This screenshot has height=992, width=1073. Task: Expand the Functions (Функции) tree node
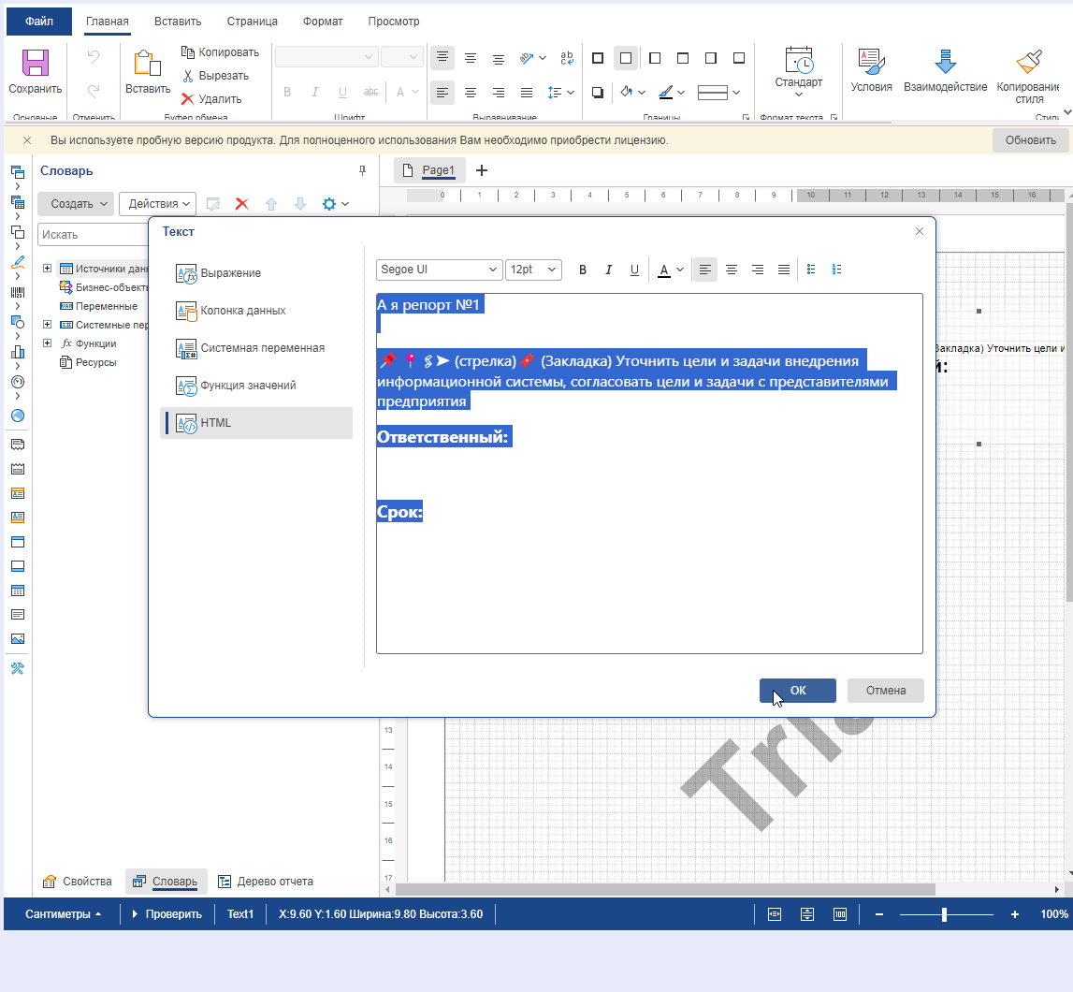(x=47, y=343)
